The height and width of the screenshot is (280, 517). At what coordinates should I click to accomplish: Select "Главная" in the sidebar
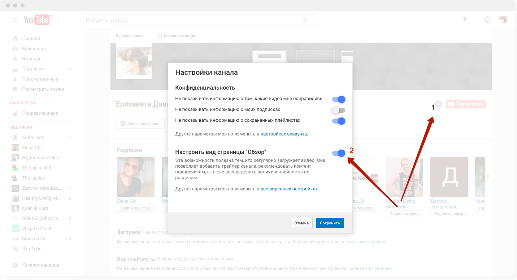pos(31,39)
